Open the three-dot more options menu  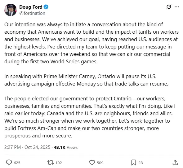click(x=177, y=7)
